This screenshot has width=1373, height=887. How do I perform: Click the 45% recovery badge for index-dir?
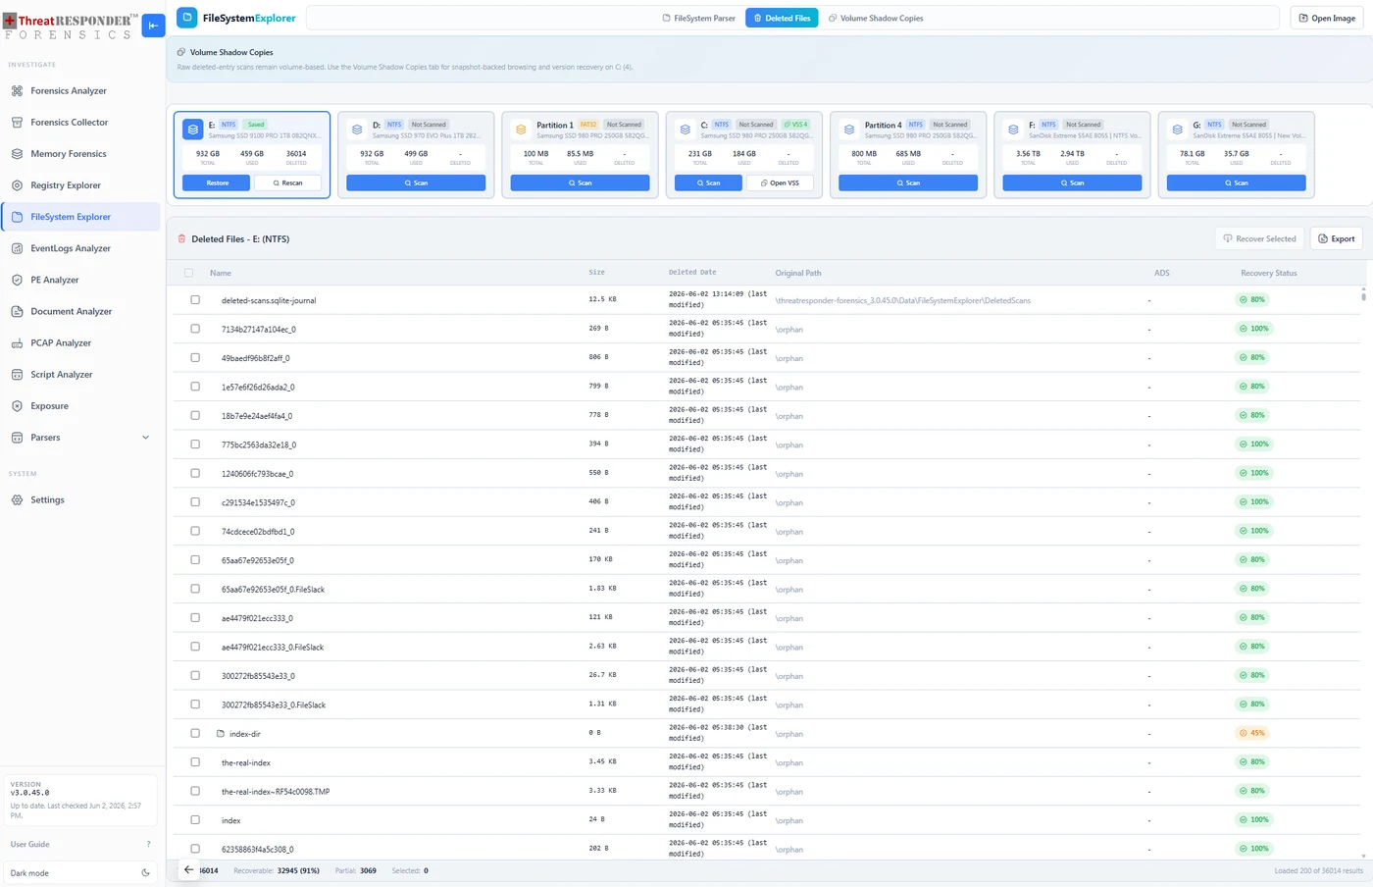pos(1252,733)
